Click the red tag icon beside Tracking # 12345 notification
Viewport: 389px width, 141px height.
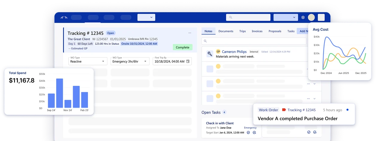click(284, 110)
